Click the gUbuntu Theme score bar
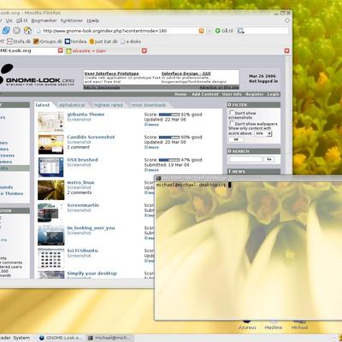 169,115
